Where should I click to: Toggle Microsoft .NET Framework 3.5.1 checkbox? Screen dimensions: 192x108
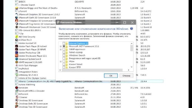pyautogui.click(x=64, y=46)
